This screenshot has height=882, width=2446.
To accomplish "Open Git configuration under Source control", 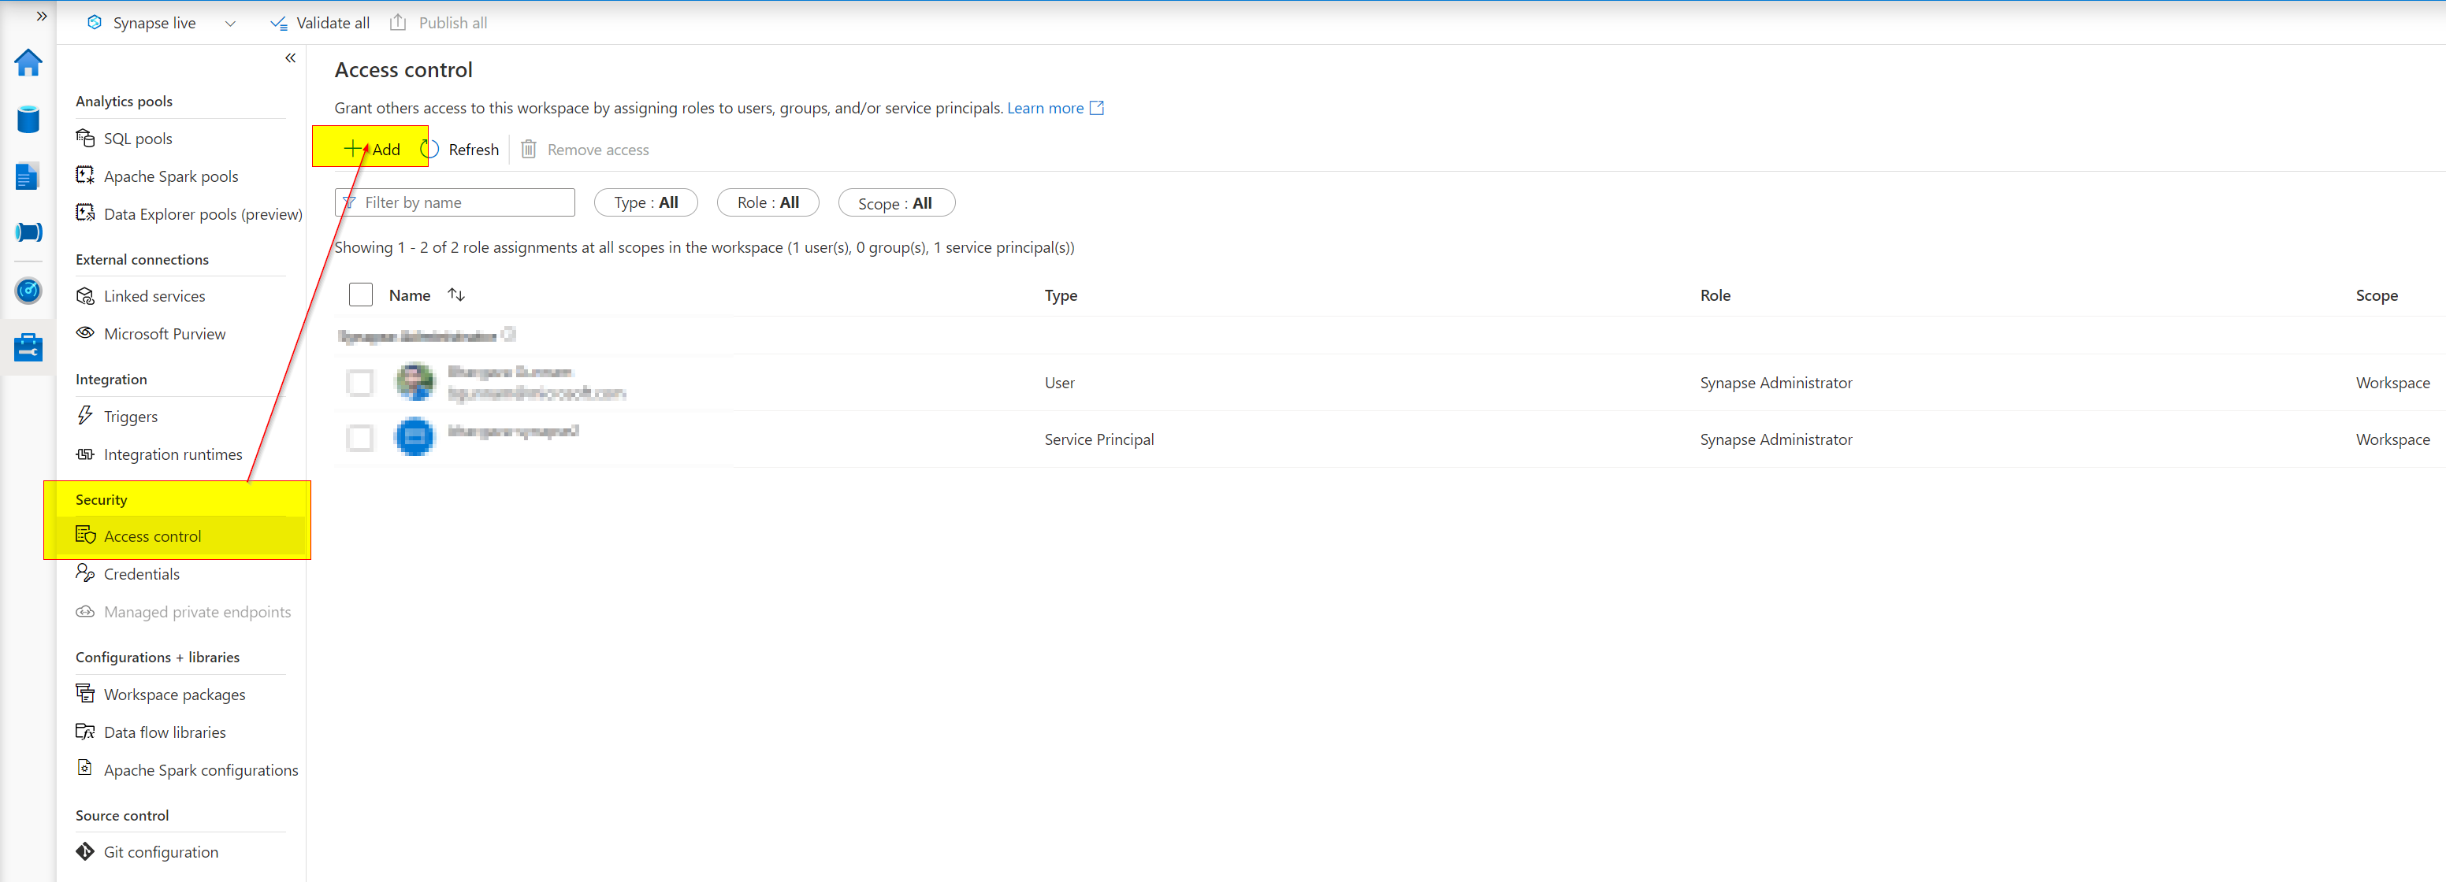I will (x=161, y=851).
